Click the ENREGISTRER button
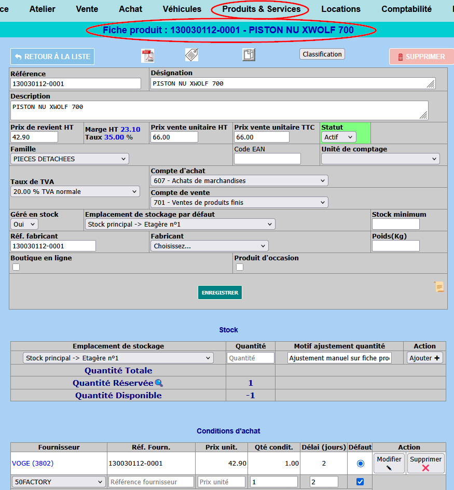Image resolution: width=454 pixels, height=490 pixels. (x=220, y=292)
